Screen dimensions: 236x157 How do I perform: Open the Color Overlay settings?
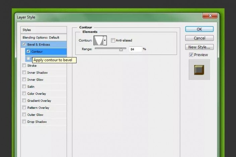pyautogui.click(x=37, y=94)
